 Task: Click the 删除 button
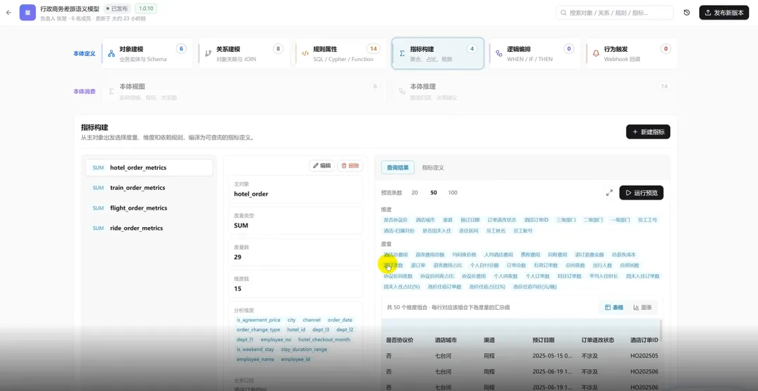(x=350, y=165)
